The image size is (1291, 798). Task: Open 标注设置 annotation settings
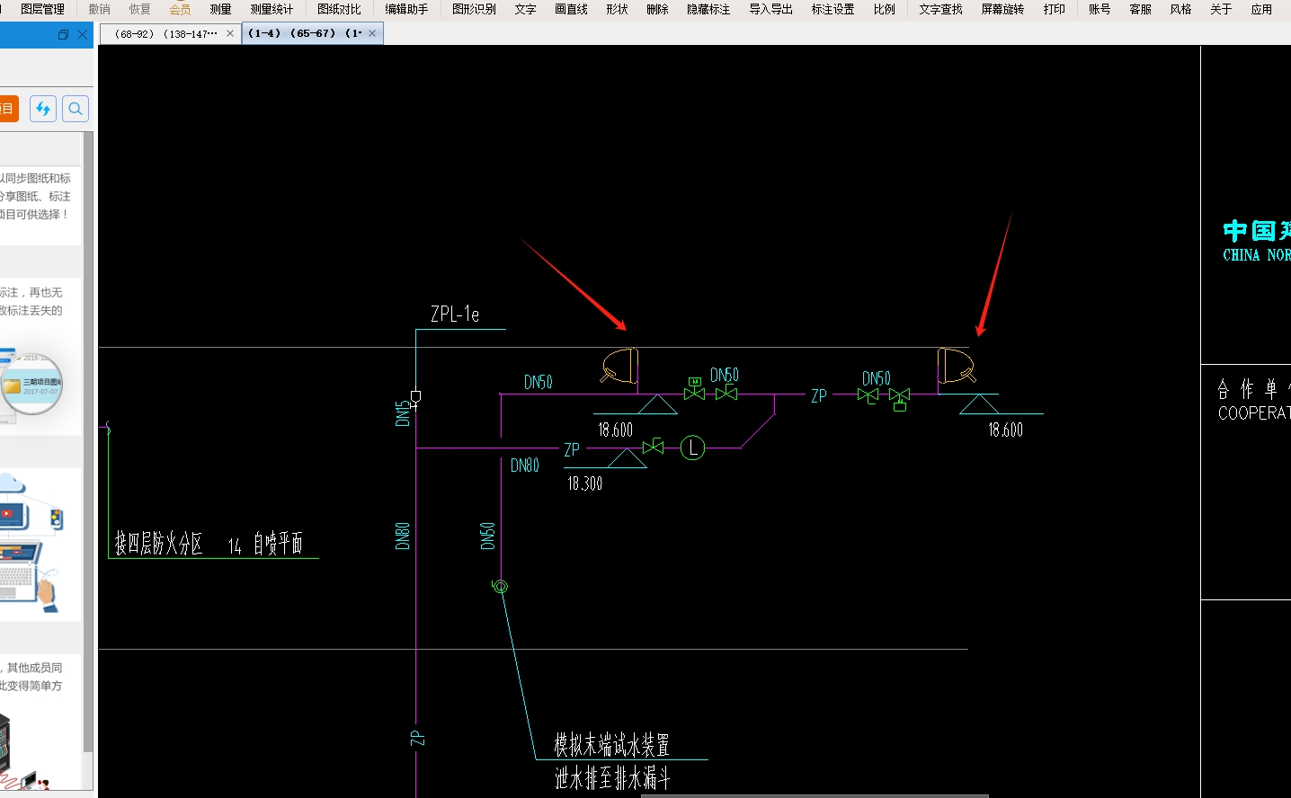pos(832,9)
